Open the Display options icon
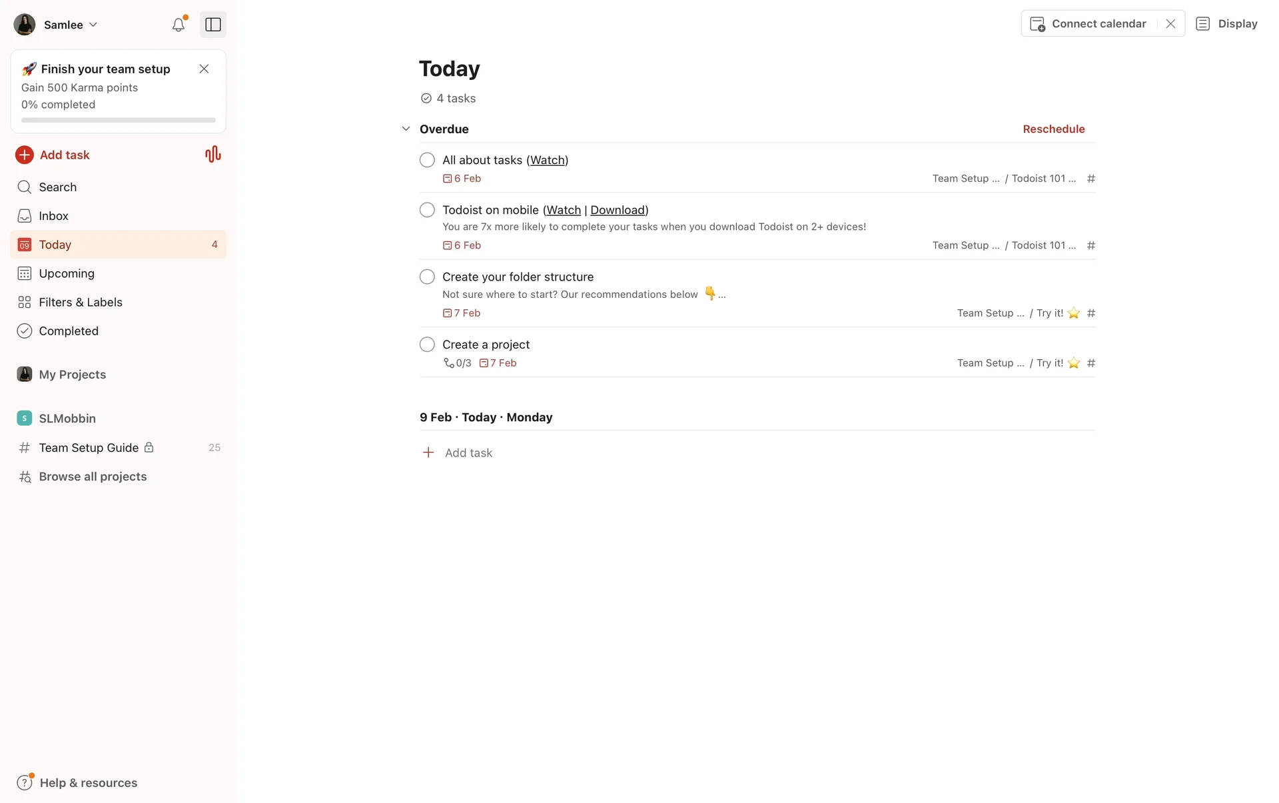This screenshot has height=803, width=1279. pyautogui.click(x=1202, y=24)
